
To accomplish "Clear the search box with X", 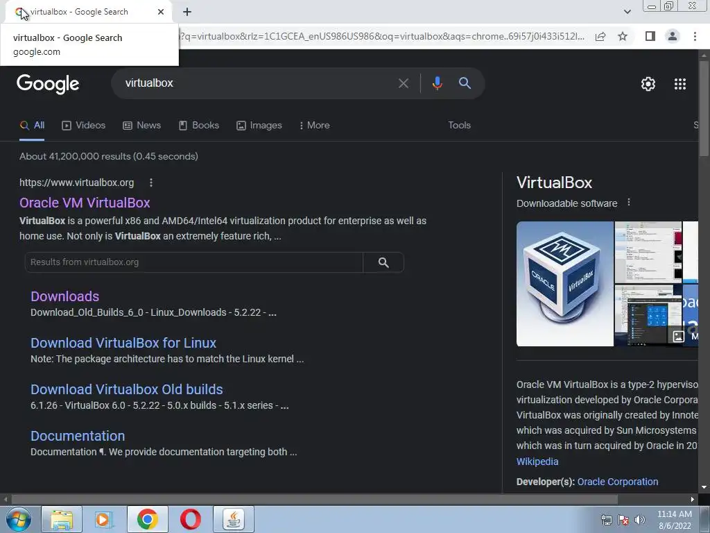I will (403, 83).
